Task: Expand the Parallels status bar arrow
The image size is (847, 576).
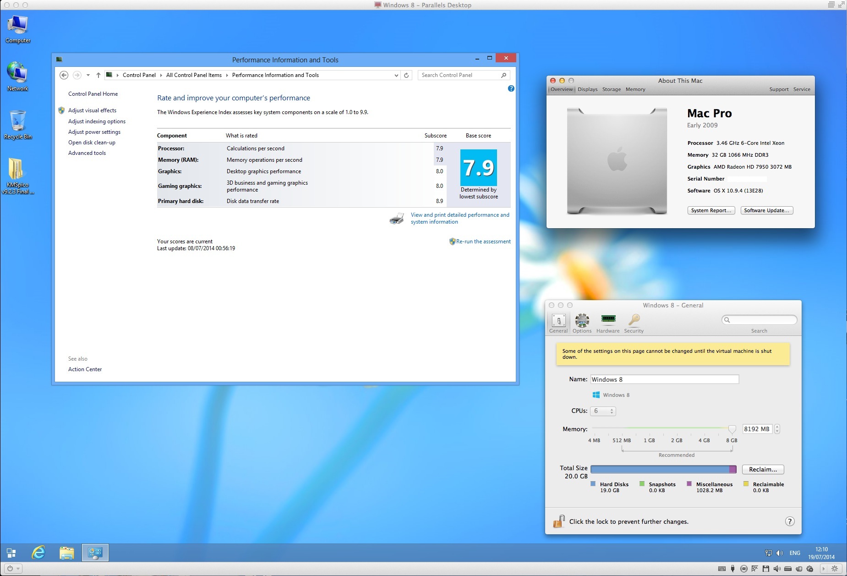Action: point(823,569)
